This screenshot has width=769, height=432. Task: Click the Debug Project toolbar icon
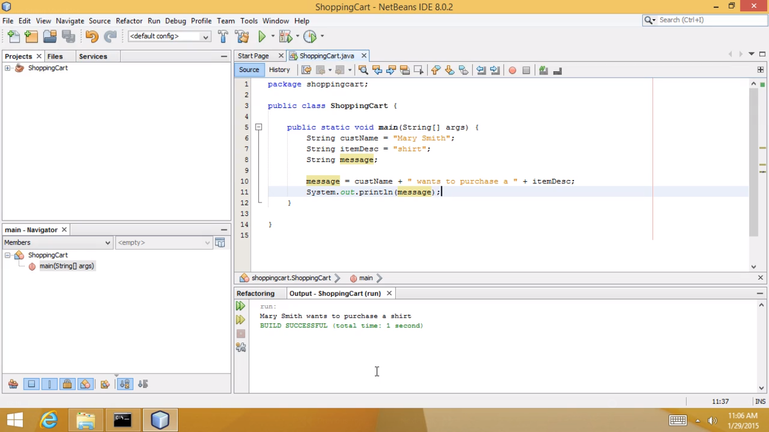(x=285, y=37)
